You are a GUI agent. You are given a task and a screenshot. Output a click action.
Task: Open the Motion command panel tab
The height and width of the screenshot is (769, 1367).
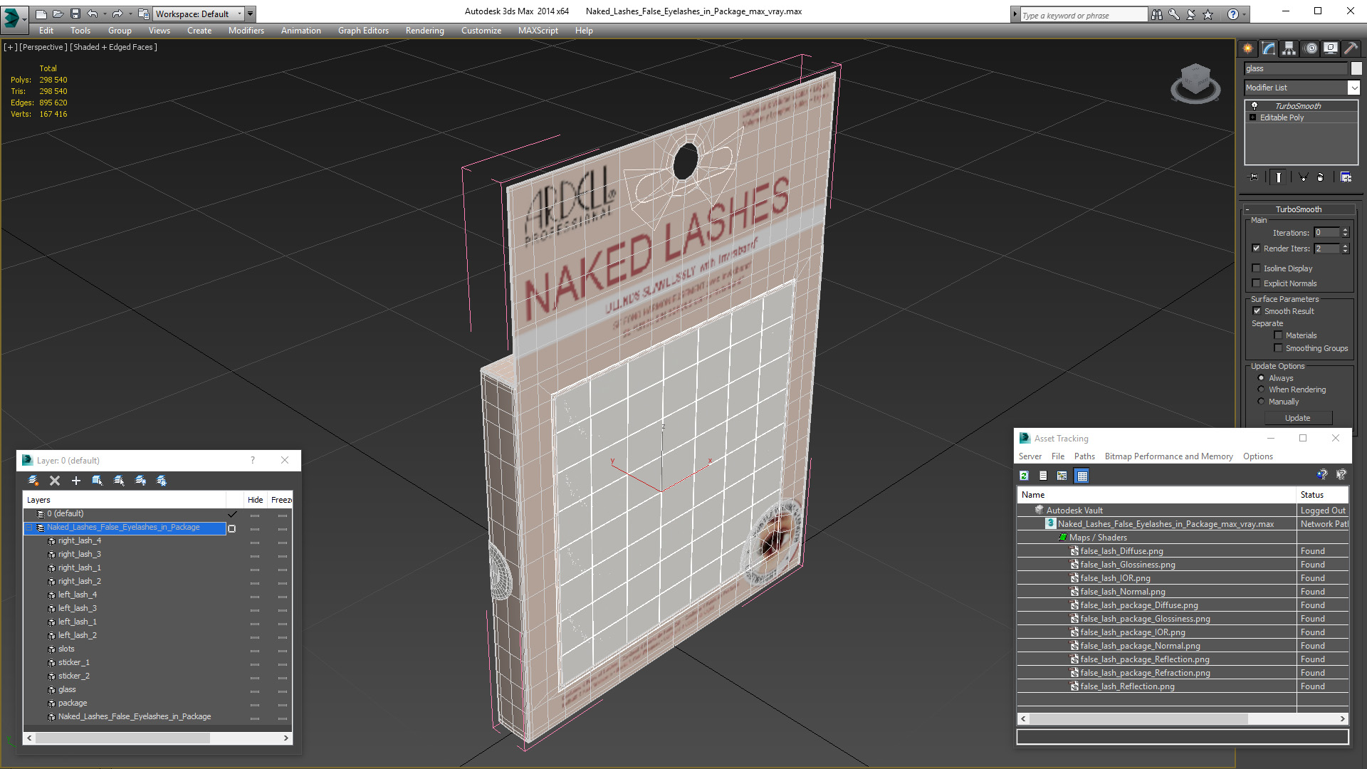pyautogui.click(x=1311, y=48)
